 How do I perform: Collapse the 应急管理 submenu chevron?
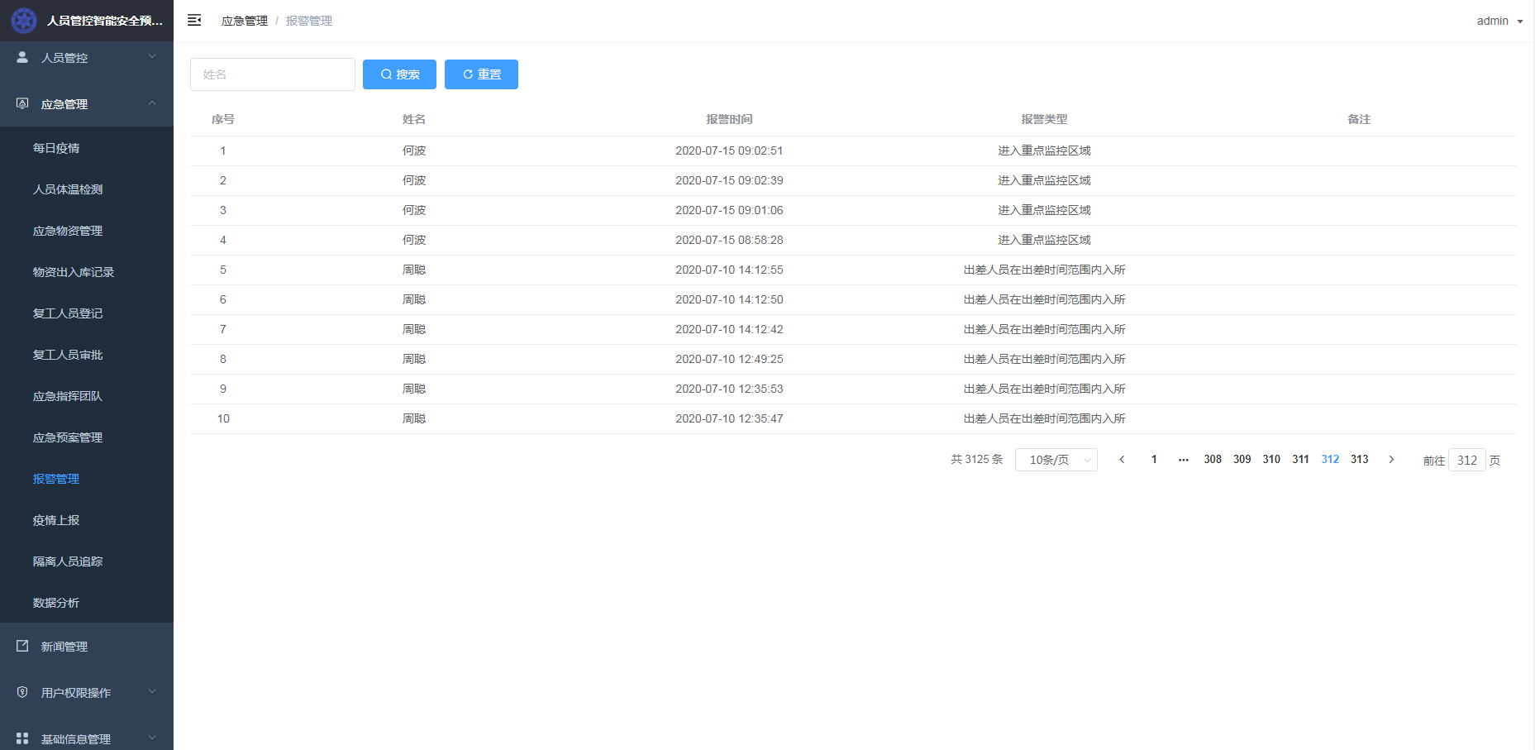(x=152, y=103)
